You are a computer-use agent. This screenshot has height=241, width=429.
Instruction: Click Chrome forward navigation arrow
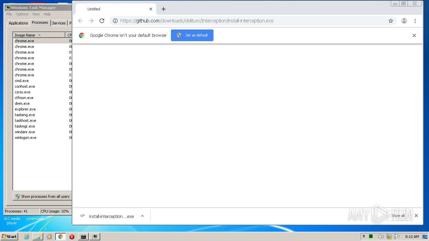click(x=91, y=21)
